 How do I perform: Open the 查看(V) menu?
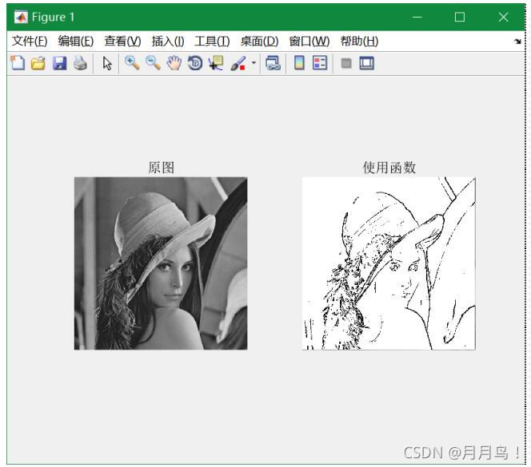point(122,42)
